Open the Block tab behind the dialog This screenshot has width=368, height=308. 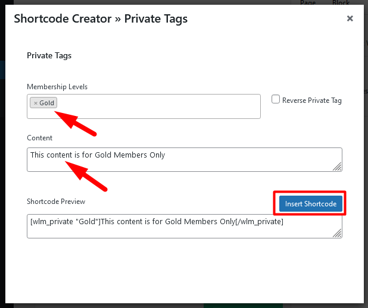(x=341, y=2)
